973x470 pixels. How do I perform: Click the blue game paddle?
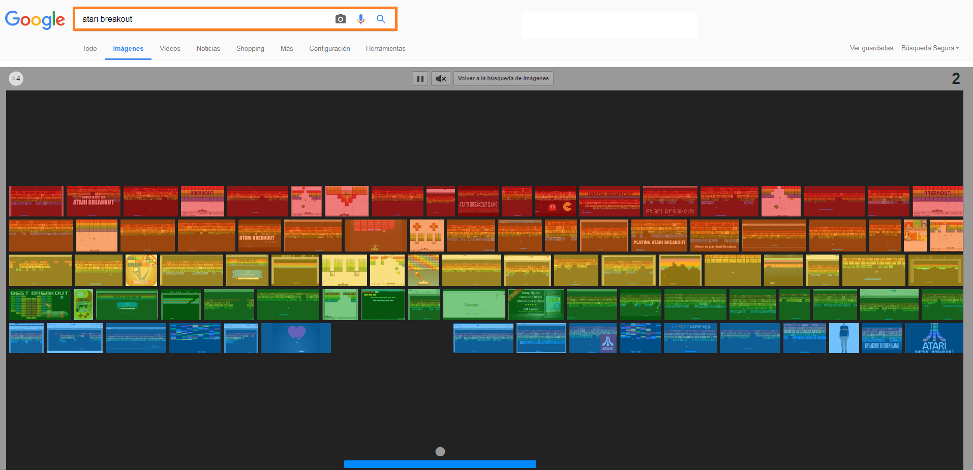[440, 464]
